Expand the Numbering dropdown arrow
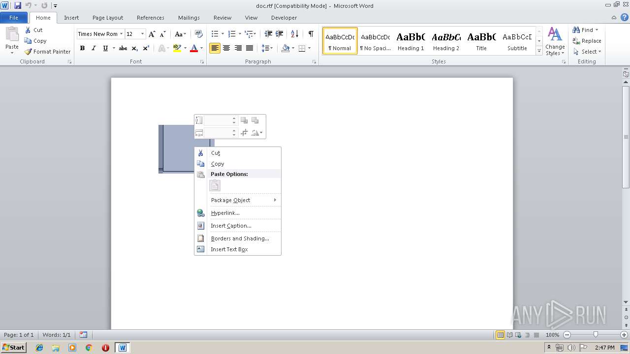 (x=240, y=34)
